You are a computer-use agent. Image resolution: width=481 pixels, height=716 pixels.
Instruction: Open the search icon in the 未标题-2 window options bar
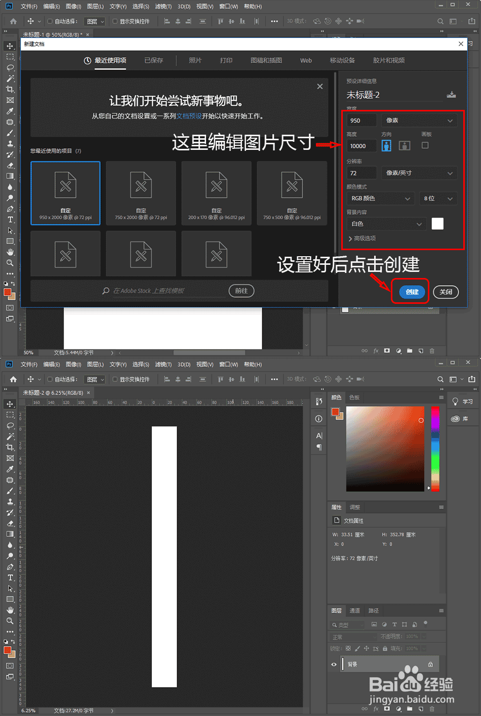tap(440, 379)
